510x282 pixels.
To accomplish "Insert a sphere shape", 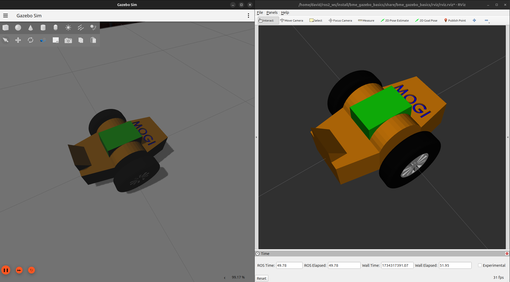I will pyautogui.click(x=18, y=28).
